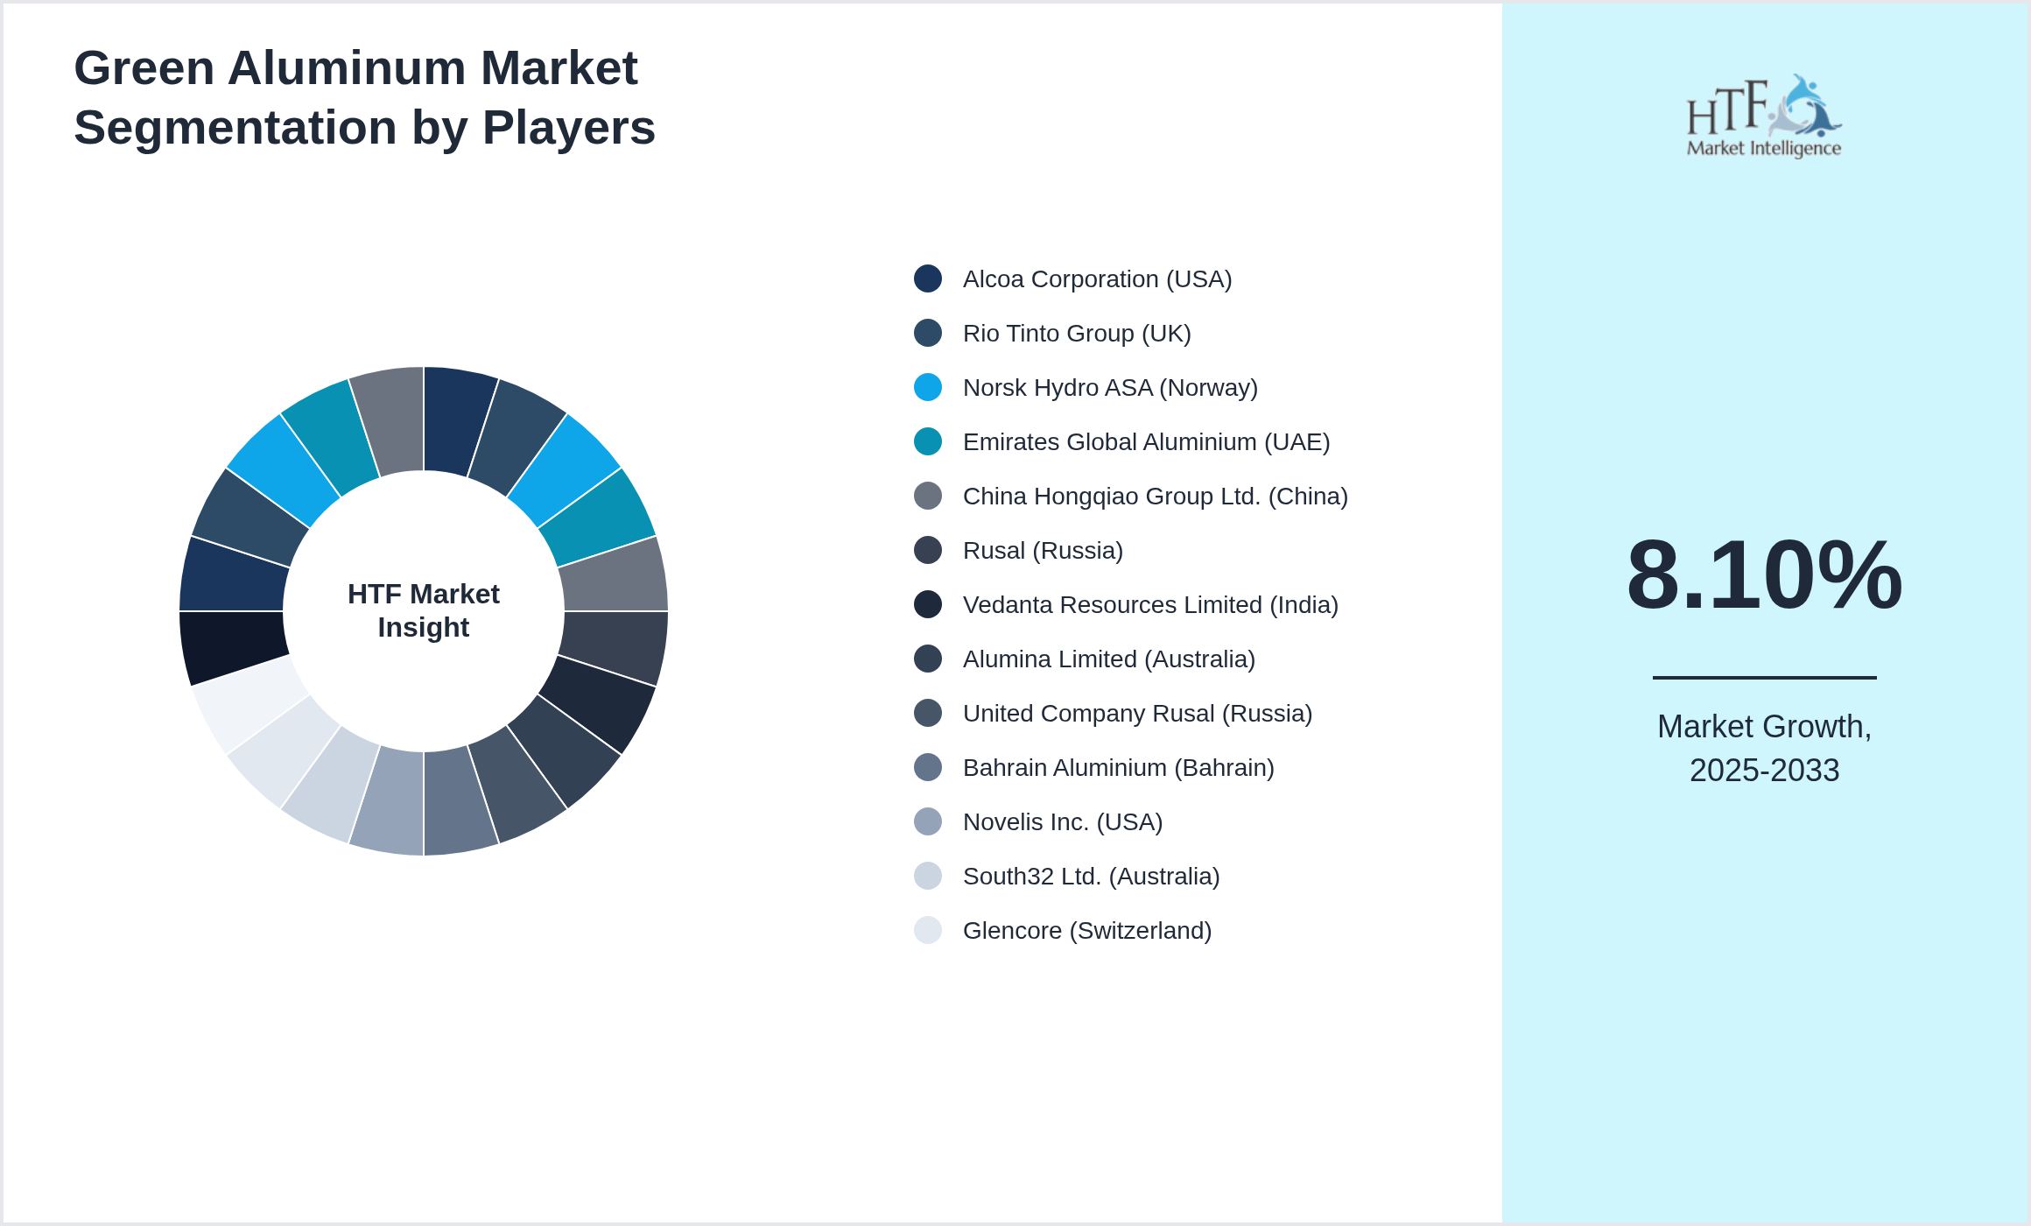The width and height of the screenshot is (2031, 1226).
Task: Select the Novelis Inc. legend dot
Action: 927,821
